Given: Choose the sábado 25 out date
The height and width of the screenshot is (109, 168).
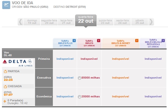Looking at the screenshot, I should [x=140, y=22].
